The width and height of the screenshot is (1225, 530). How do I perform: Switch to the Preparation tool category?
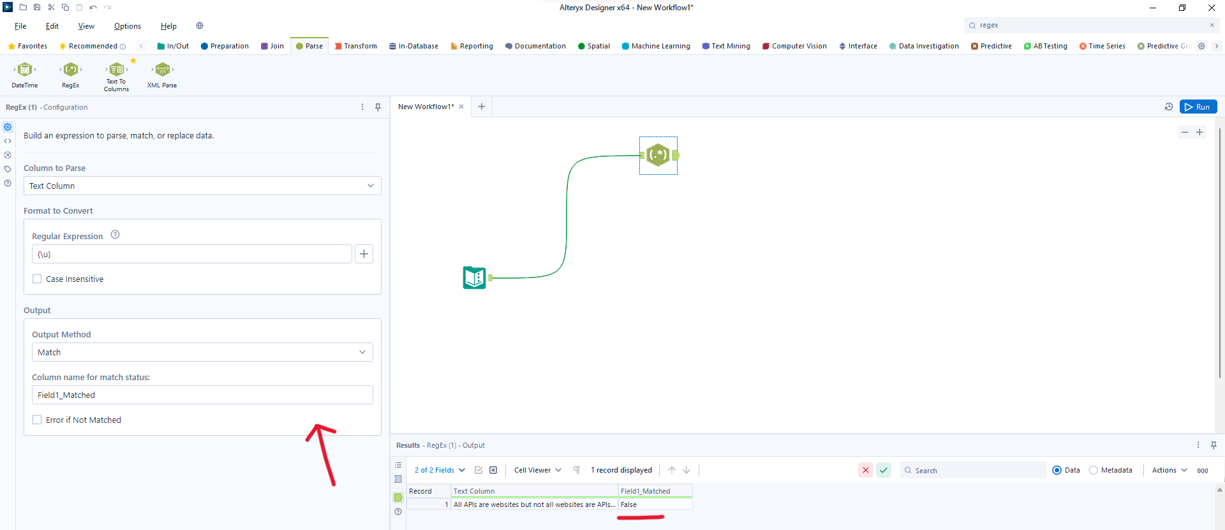click(225, 46)
